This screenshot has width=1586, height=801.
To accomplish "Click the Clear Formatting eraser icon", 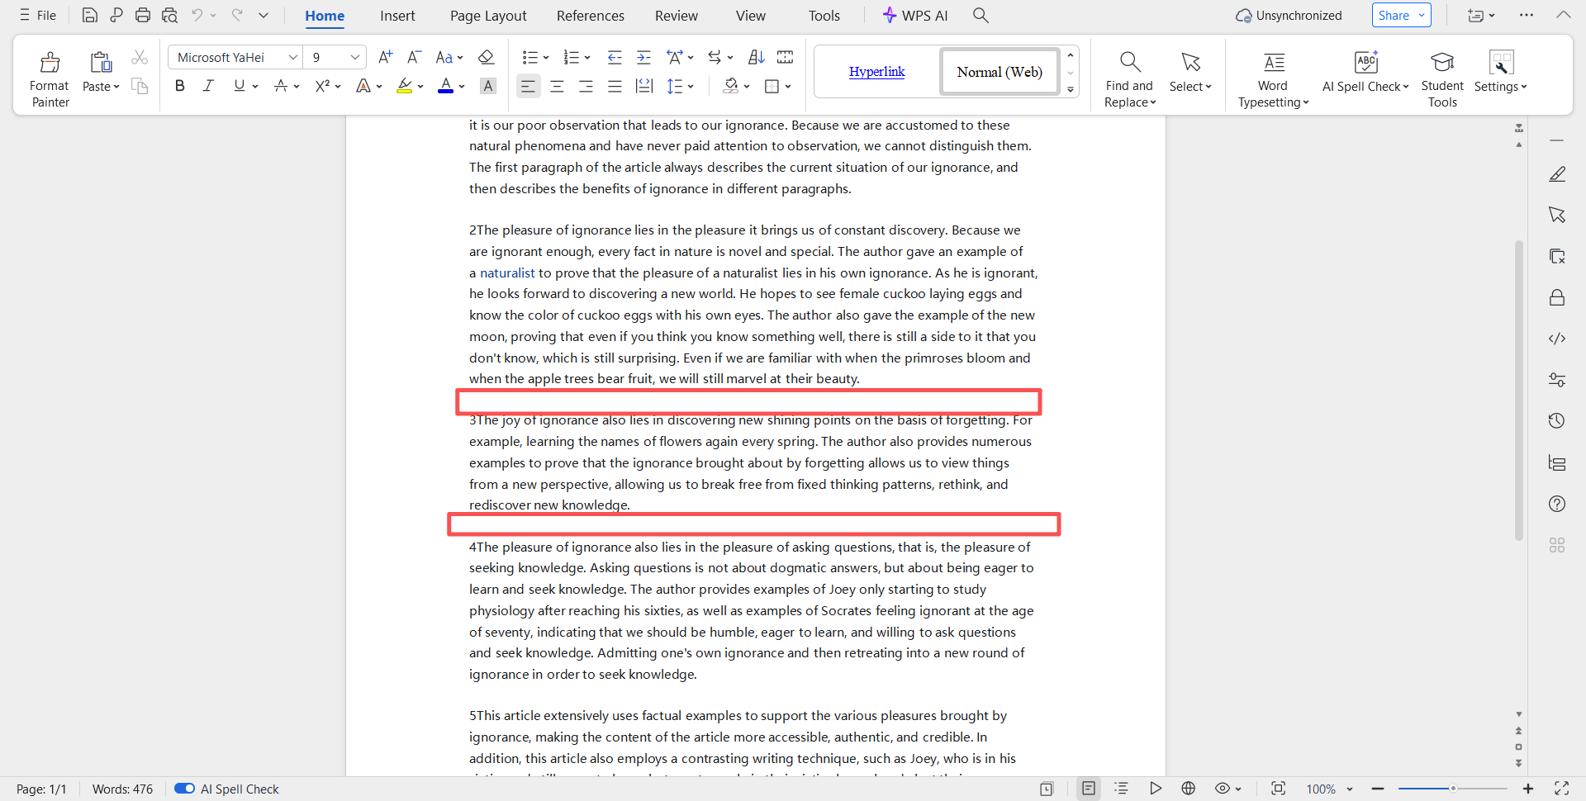I will point(487,57).
